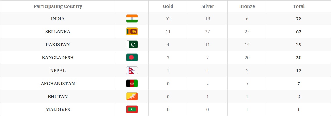The image size is (331, 116).
Task: Select the MALDIVES country name
Action: [58, 109]
